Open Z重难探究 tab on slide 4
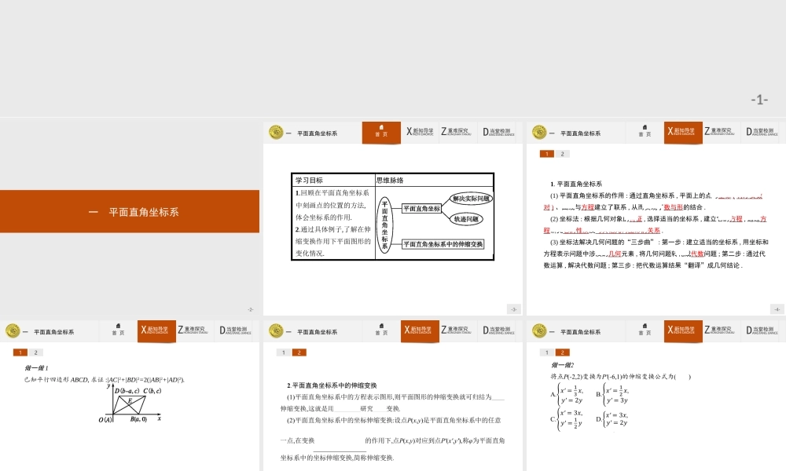The width and height of the screenshot is (786, 471). click(x=718, y=132)
